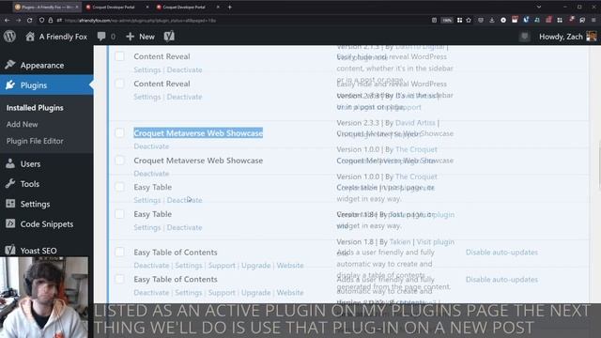This screenshot has width=601, height=338.
Task: Open the Settings menu in sidebar
Action: click(46, 204)
